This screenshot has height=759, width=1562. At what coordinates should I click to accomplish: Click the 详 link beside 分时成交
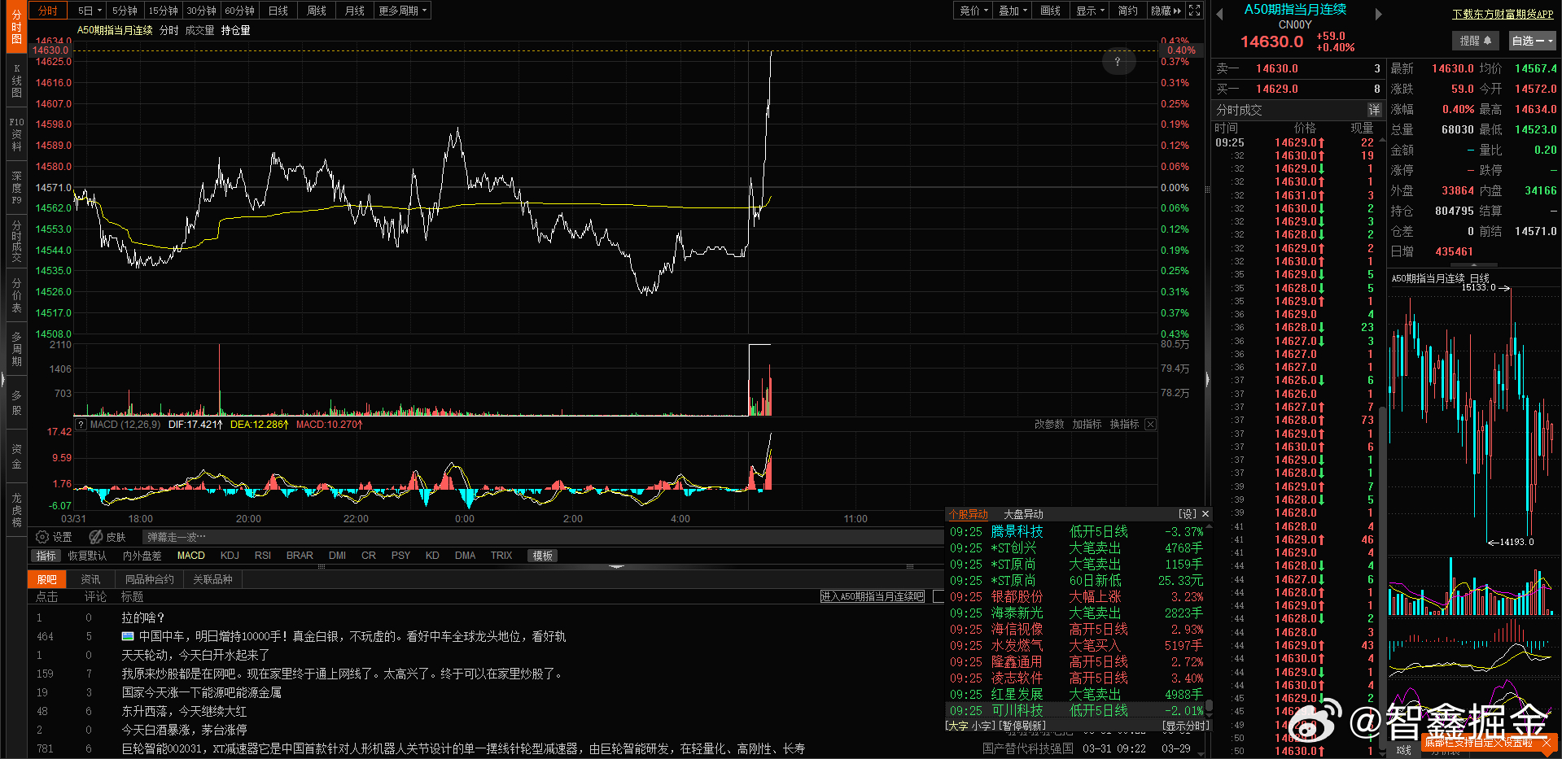[x=1374, y=110]
